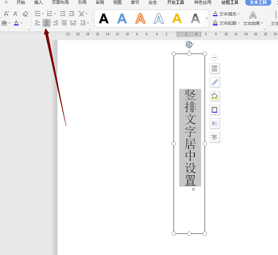The image size is (278, 255).
Task: Click the shape outline floating icon
Action: [214, 110]
